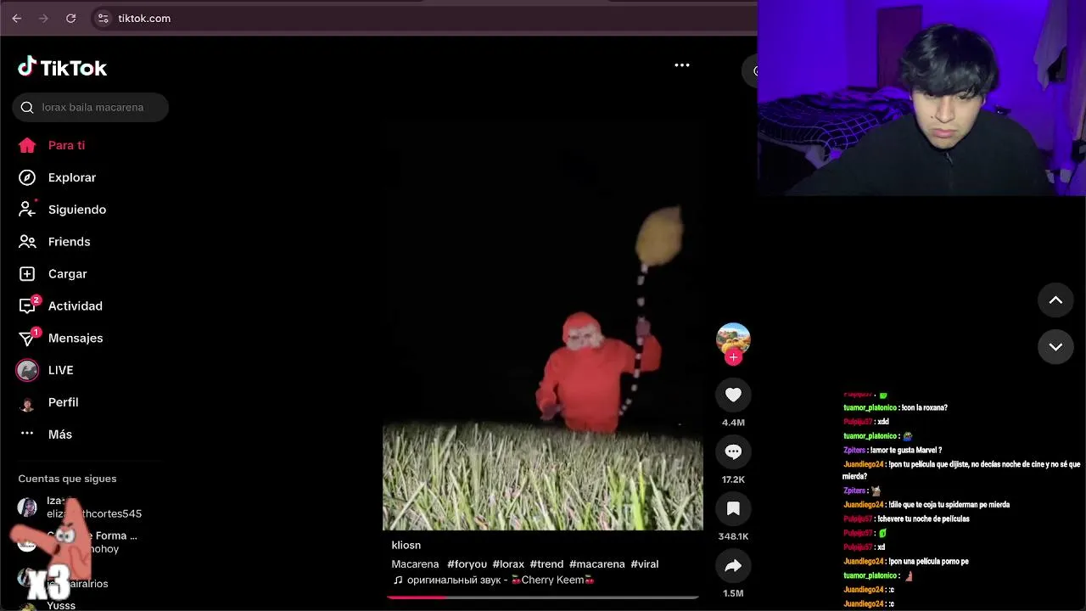This screenshot has height=611, width=1086.
Task: Click the Siguiendo people icon
Action: (27, 209)
